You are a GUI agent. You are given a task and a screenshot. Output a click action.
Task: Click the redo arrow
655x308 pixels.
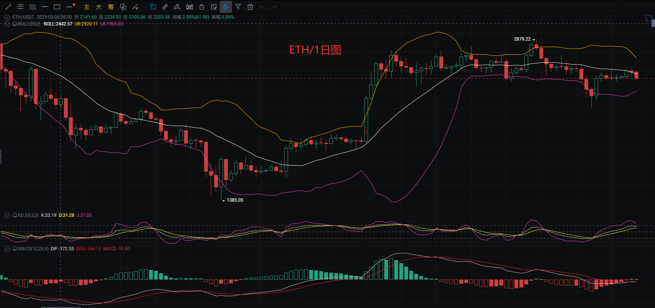[274, 7]
